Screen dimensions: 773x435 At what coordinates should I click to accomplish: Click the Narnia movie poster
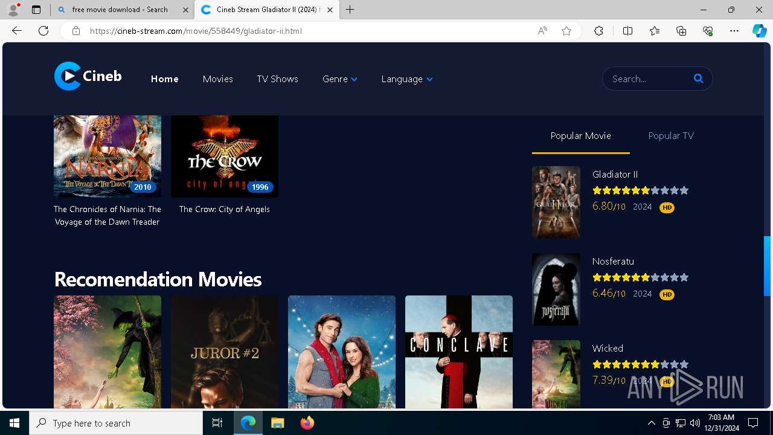[x=107, y=156]
